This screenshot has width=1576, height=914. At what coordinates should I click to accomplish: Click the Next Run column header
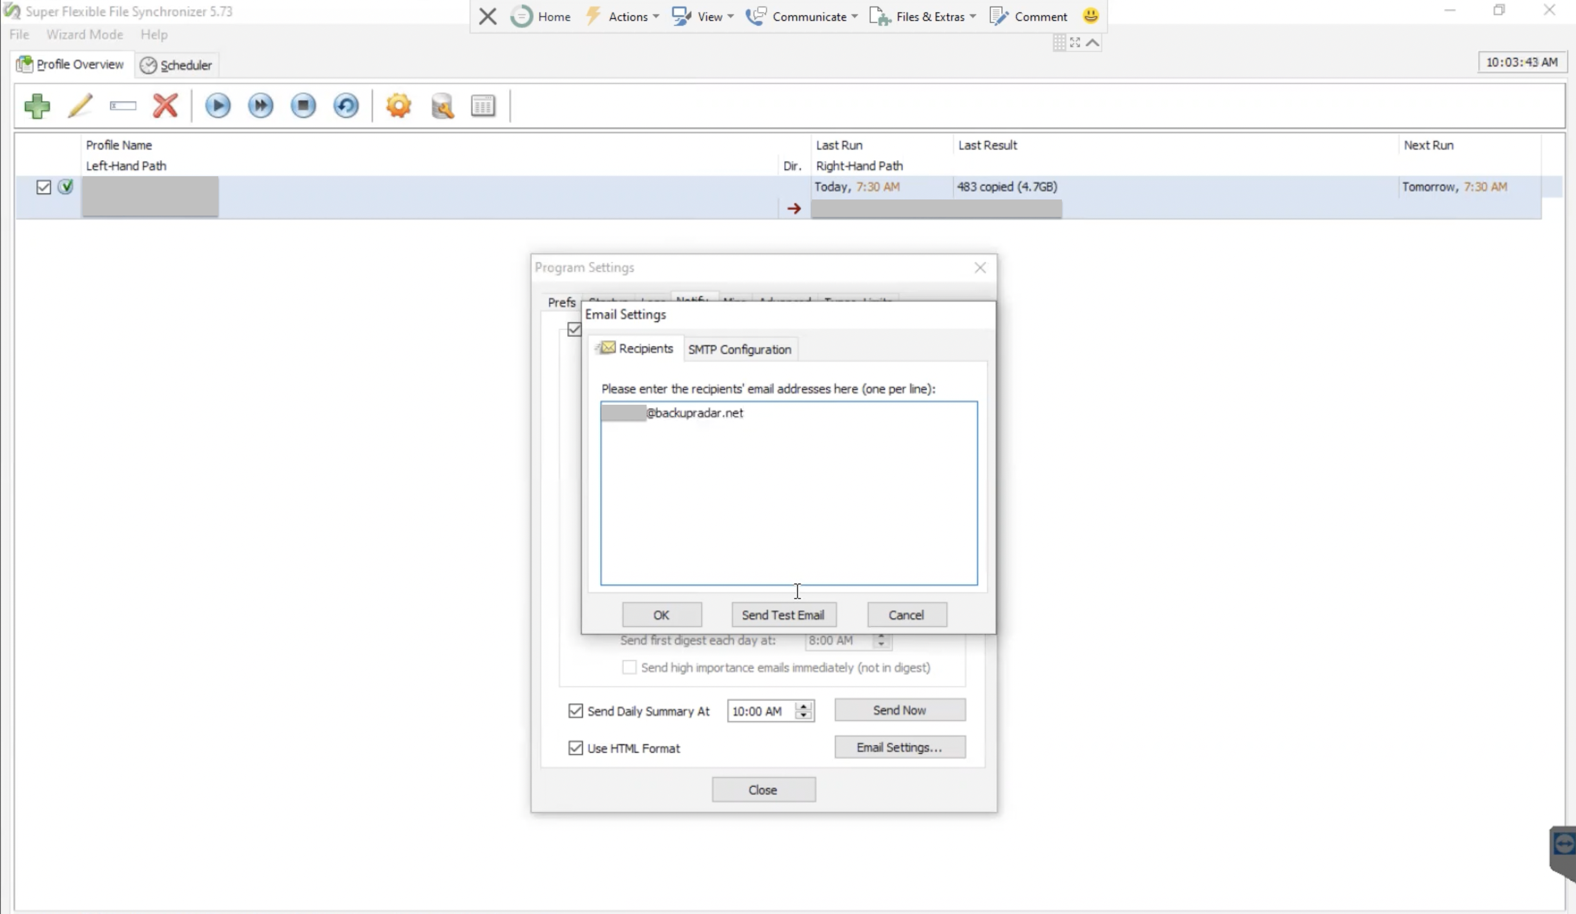pyautogui.click(x=1428, y=145)
